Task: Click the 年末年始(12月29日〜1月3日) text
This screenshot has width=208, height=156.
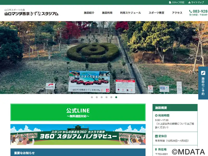Action: coord(172,141)
